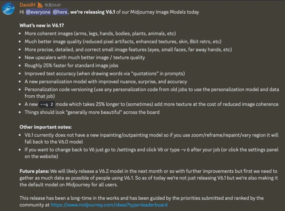Open the midjourney.com ideas leaderboard link
Screen dimensions: 285x211
pyautogui.click(x=109, y=205)
